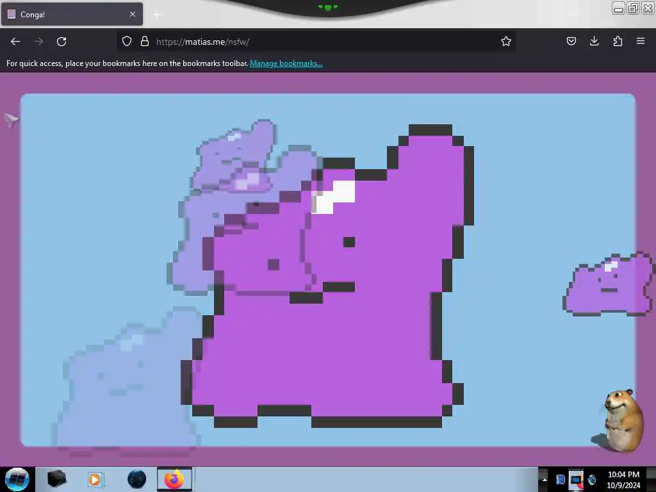Select the Conga! browser tab
656x492 pixels.
(x=72, y=14)
